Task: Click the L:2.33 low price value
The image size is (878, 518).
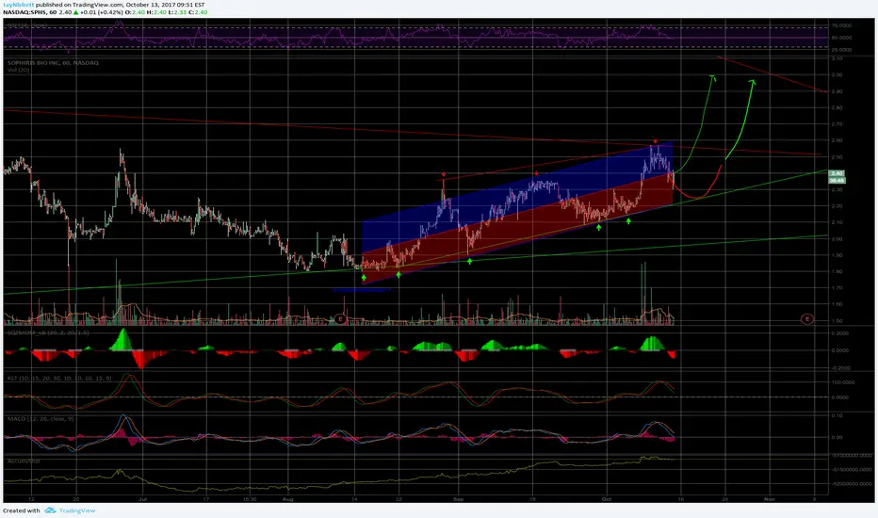Action: (x=180, y=11)
